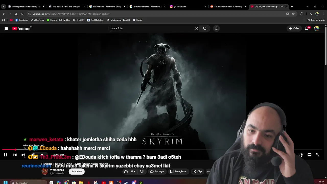Viewport: 327px width, 184px height.
Task: Switch to the Instagram tab
Action: click(x=188, y=6)
